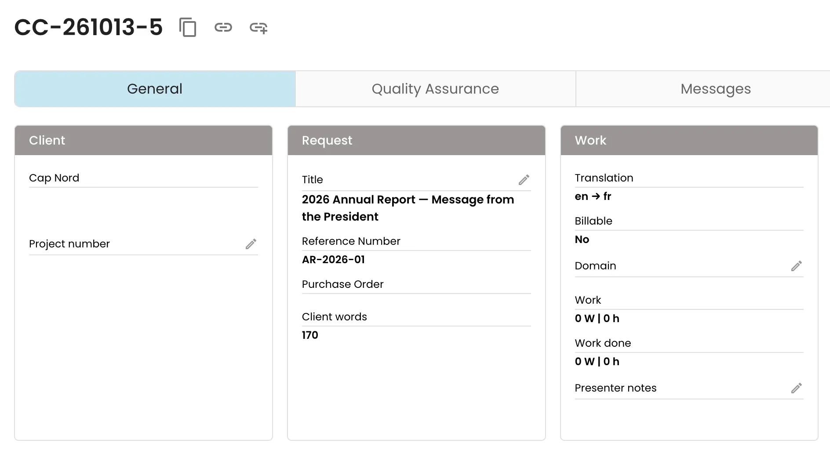Click the Request panel header
The width and height of the screenshot is (830, 450).
tap(416, 141)
